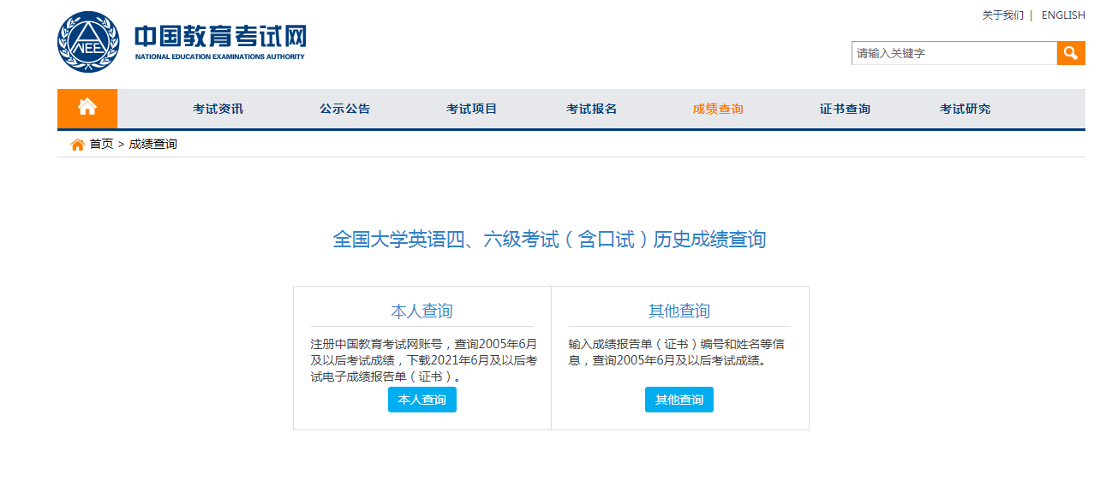1106x480 pixels.
Task: Click the 输入成绩报告单 description text
Action: click(676, 353)
